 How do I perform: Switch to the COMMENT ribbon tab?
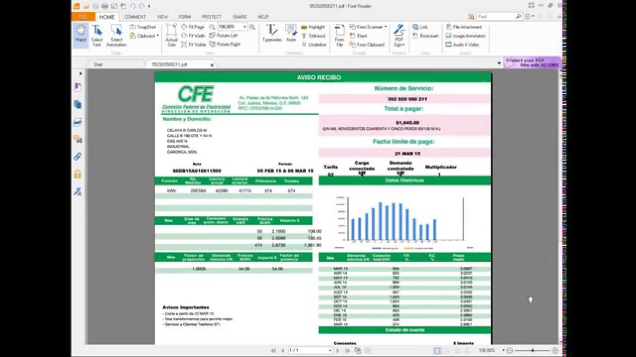[135, 17]
